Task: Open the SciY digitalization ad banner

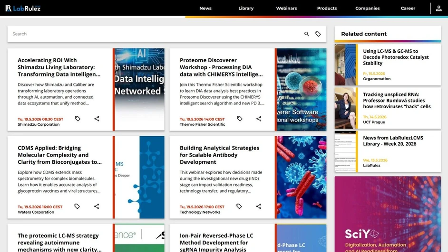Action: click(388, 214)
